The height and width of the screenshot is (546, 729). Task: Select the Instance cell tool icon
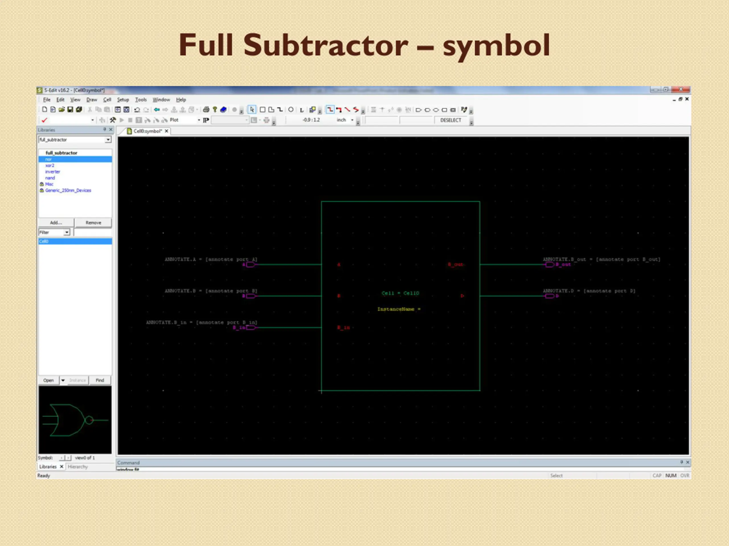(x=312, y=109)
